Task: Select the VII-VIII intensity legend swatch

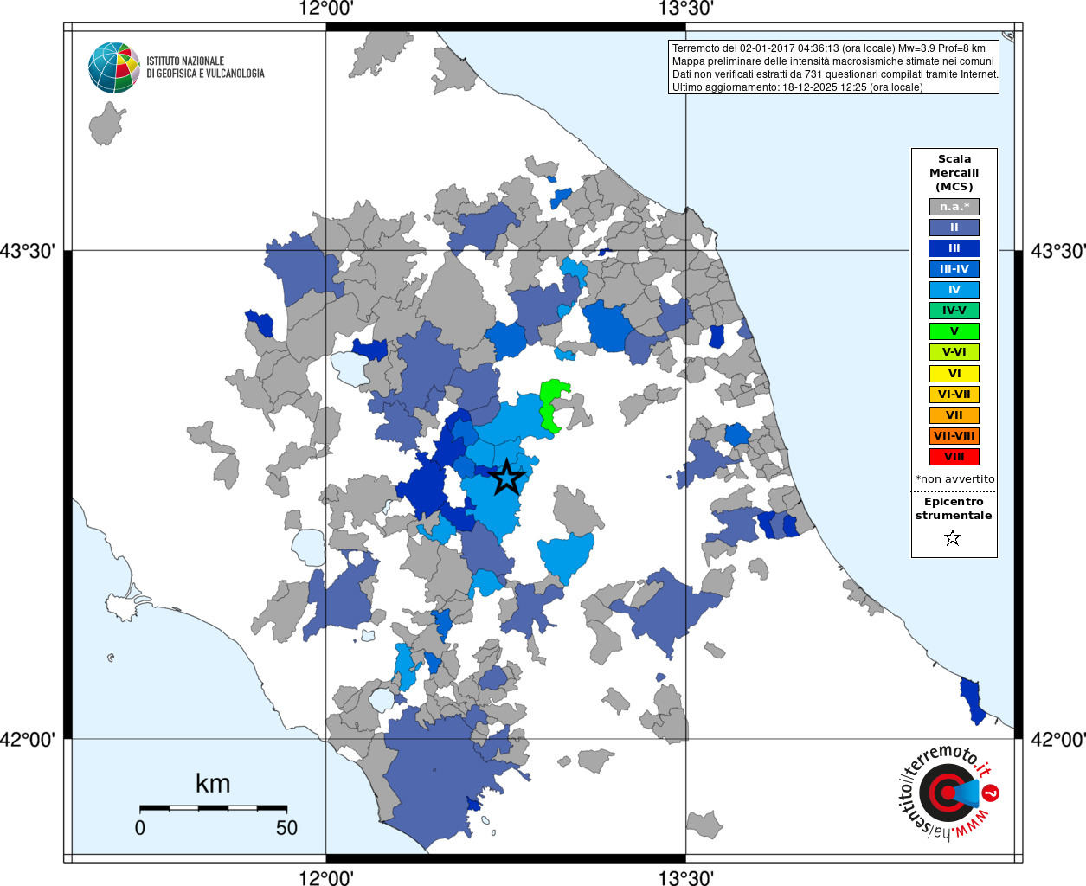Action: (x=954, y=436)
